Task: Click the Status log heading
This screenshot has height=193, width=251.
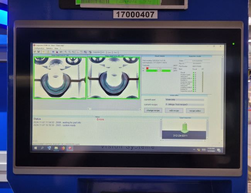Action: pyautogui.click(x=37, y=119)
